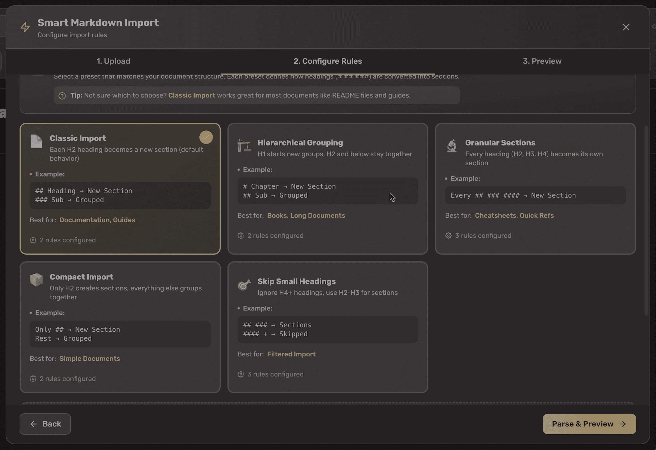Click gear icon in Granular Sections card

(448, 236)
